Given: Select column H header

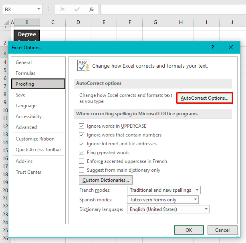Looking at the screenshot, I should 181,22.
